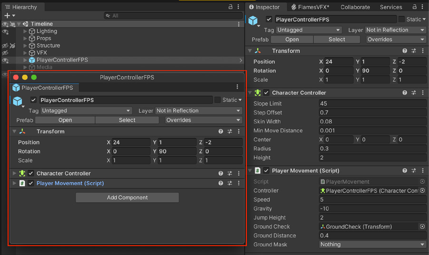
Task: Click the Slope Limit value field
Action: [x=372, y=104]
